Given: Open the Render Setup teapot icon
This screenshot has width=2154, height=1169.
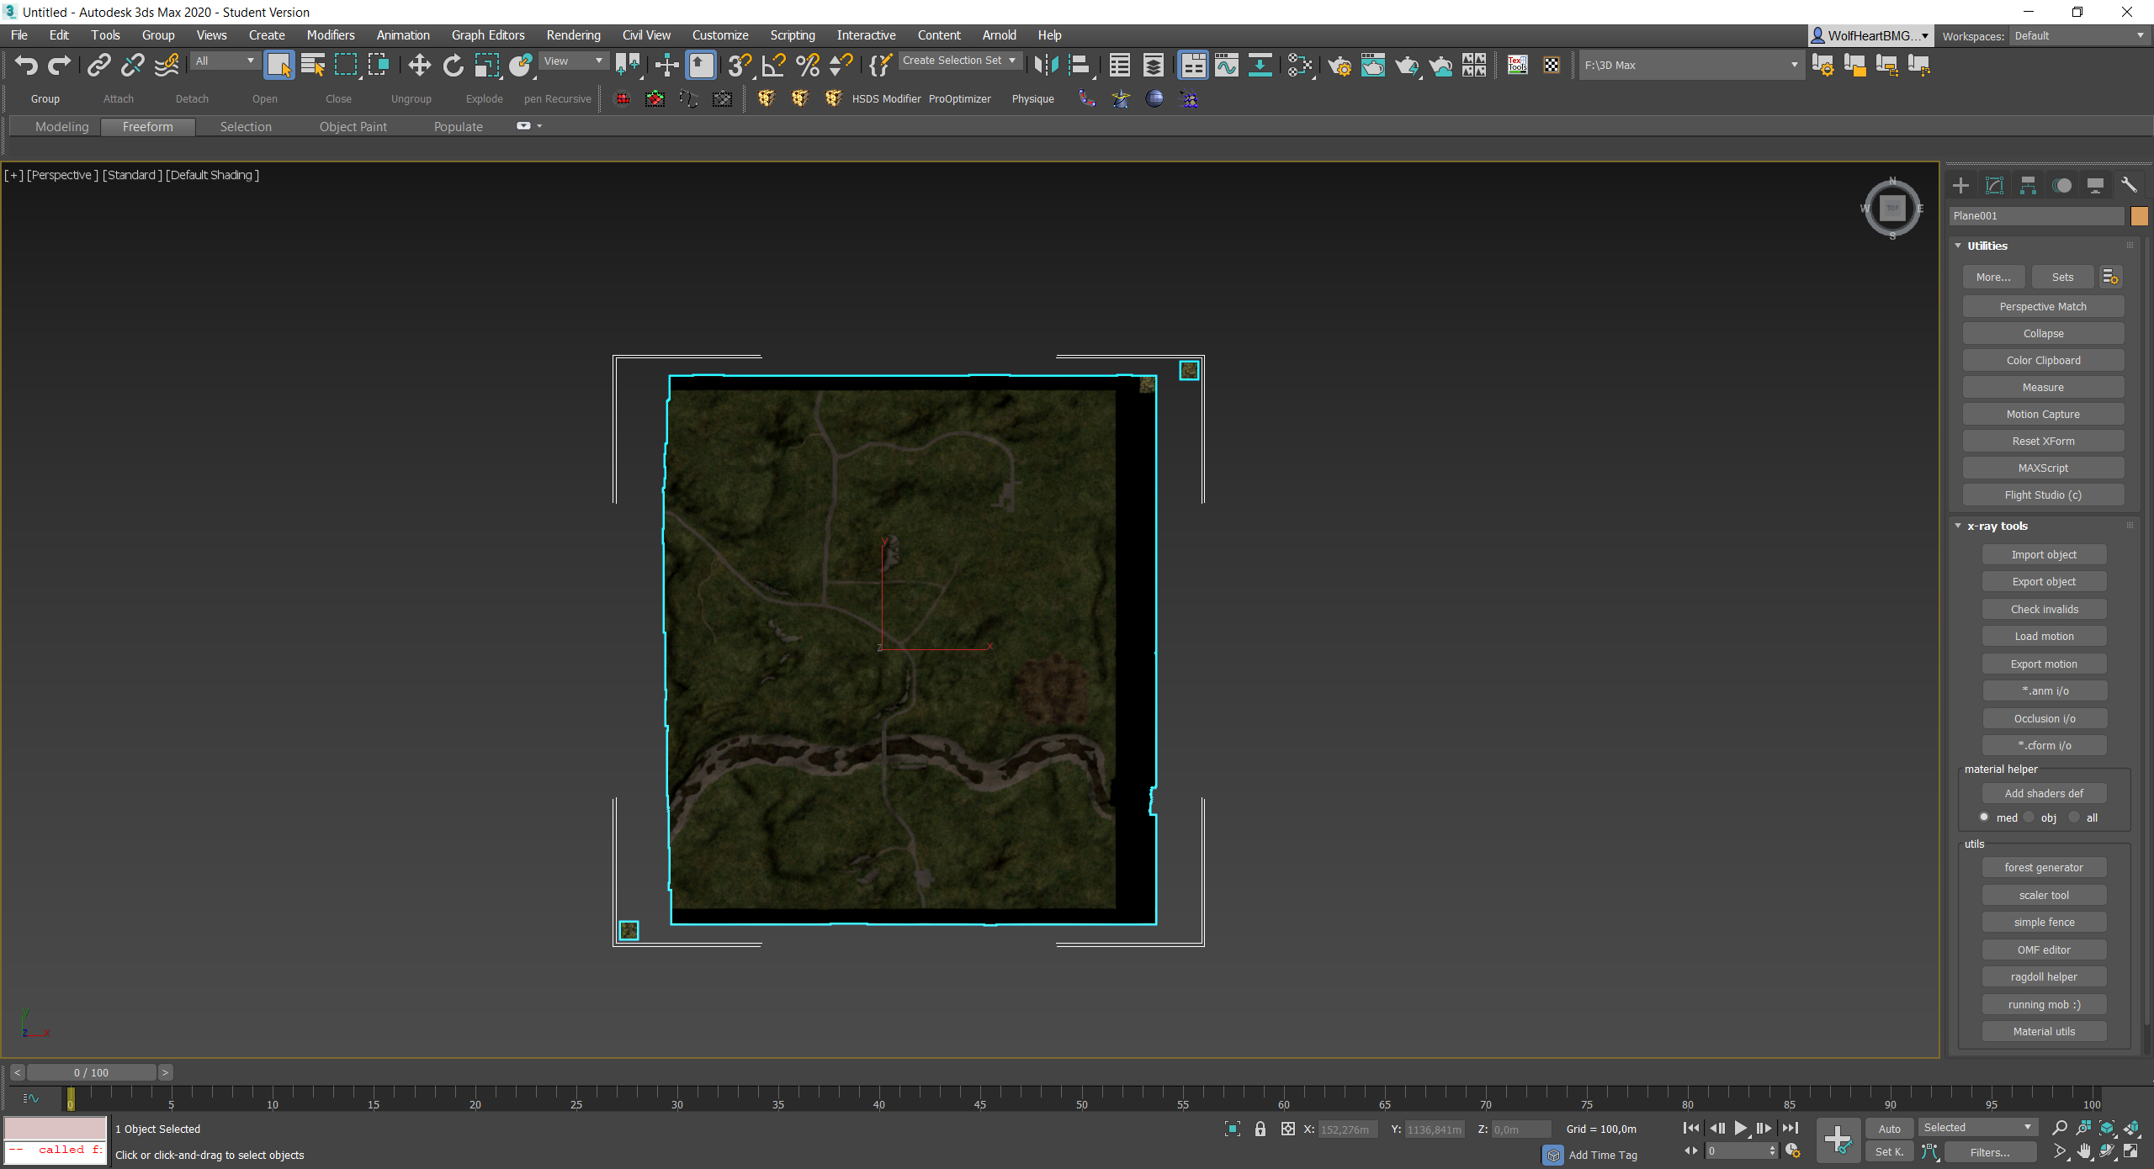Looking at the screenshot, I should coord(1340,65).
